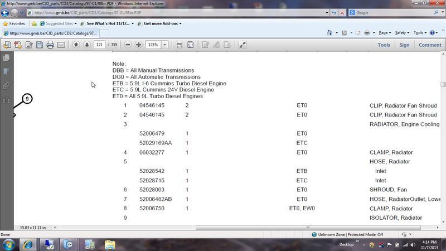This screenshot has height=251, width=446.
Task: Select the gmb.be PDF browser tab
Action: pyautogui.click(x=50, y=33)
